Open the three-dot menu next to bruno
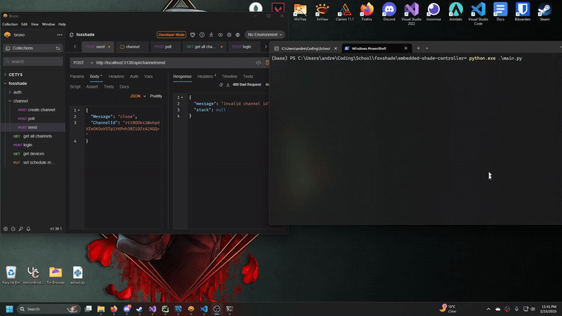The image size is (562, 316). (60, 34)
